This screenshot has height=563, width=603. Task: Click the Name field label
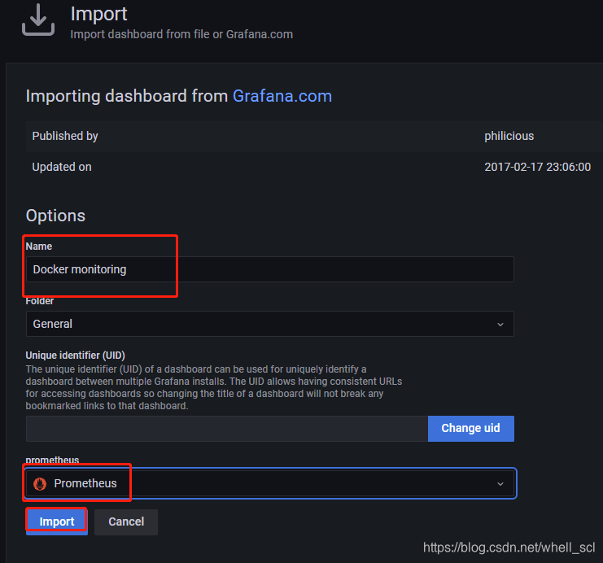(x=39, y=247)
